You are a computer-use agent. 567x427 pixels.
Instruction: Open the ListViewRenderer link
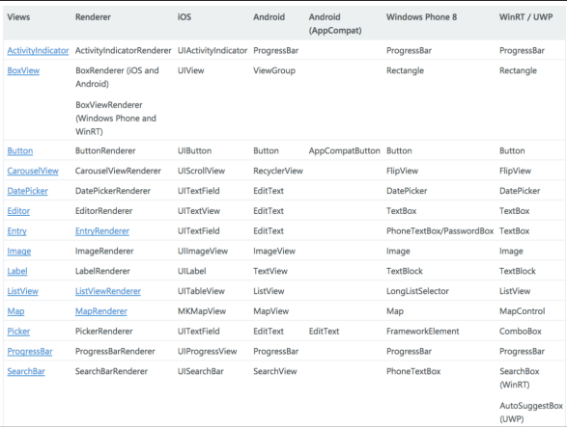pos(108,291)
